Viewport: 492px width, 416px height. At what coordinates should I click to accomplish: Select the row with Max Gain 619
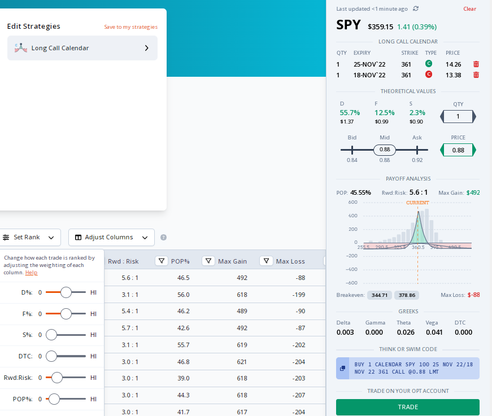(x=215, y=345)
